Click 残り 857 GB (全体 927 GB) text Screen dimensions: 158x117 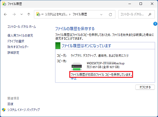103,67
